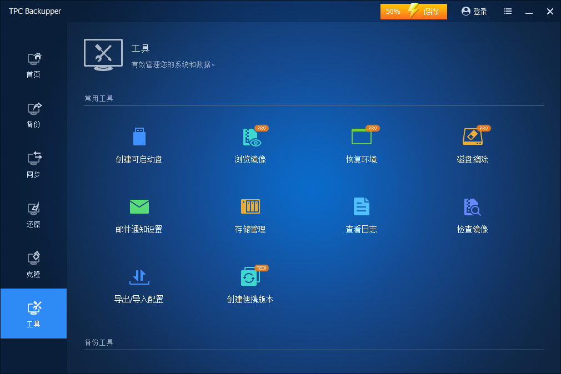561x374 pixels.
Task: Close the TPC Backupper window
Action: [x=550, y=12]
